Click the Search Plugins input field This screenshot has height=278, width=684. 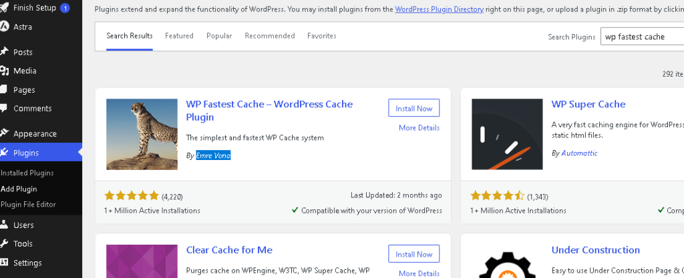pos(642,37)
